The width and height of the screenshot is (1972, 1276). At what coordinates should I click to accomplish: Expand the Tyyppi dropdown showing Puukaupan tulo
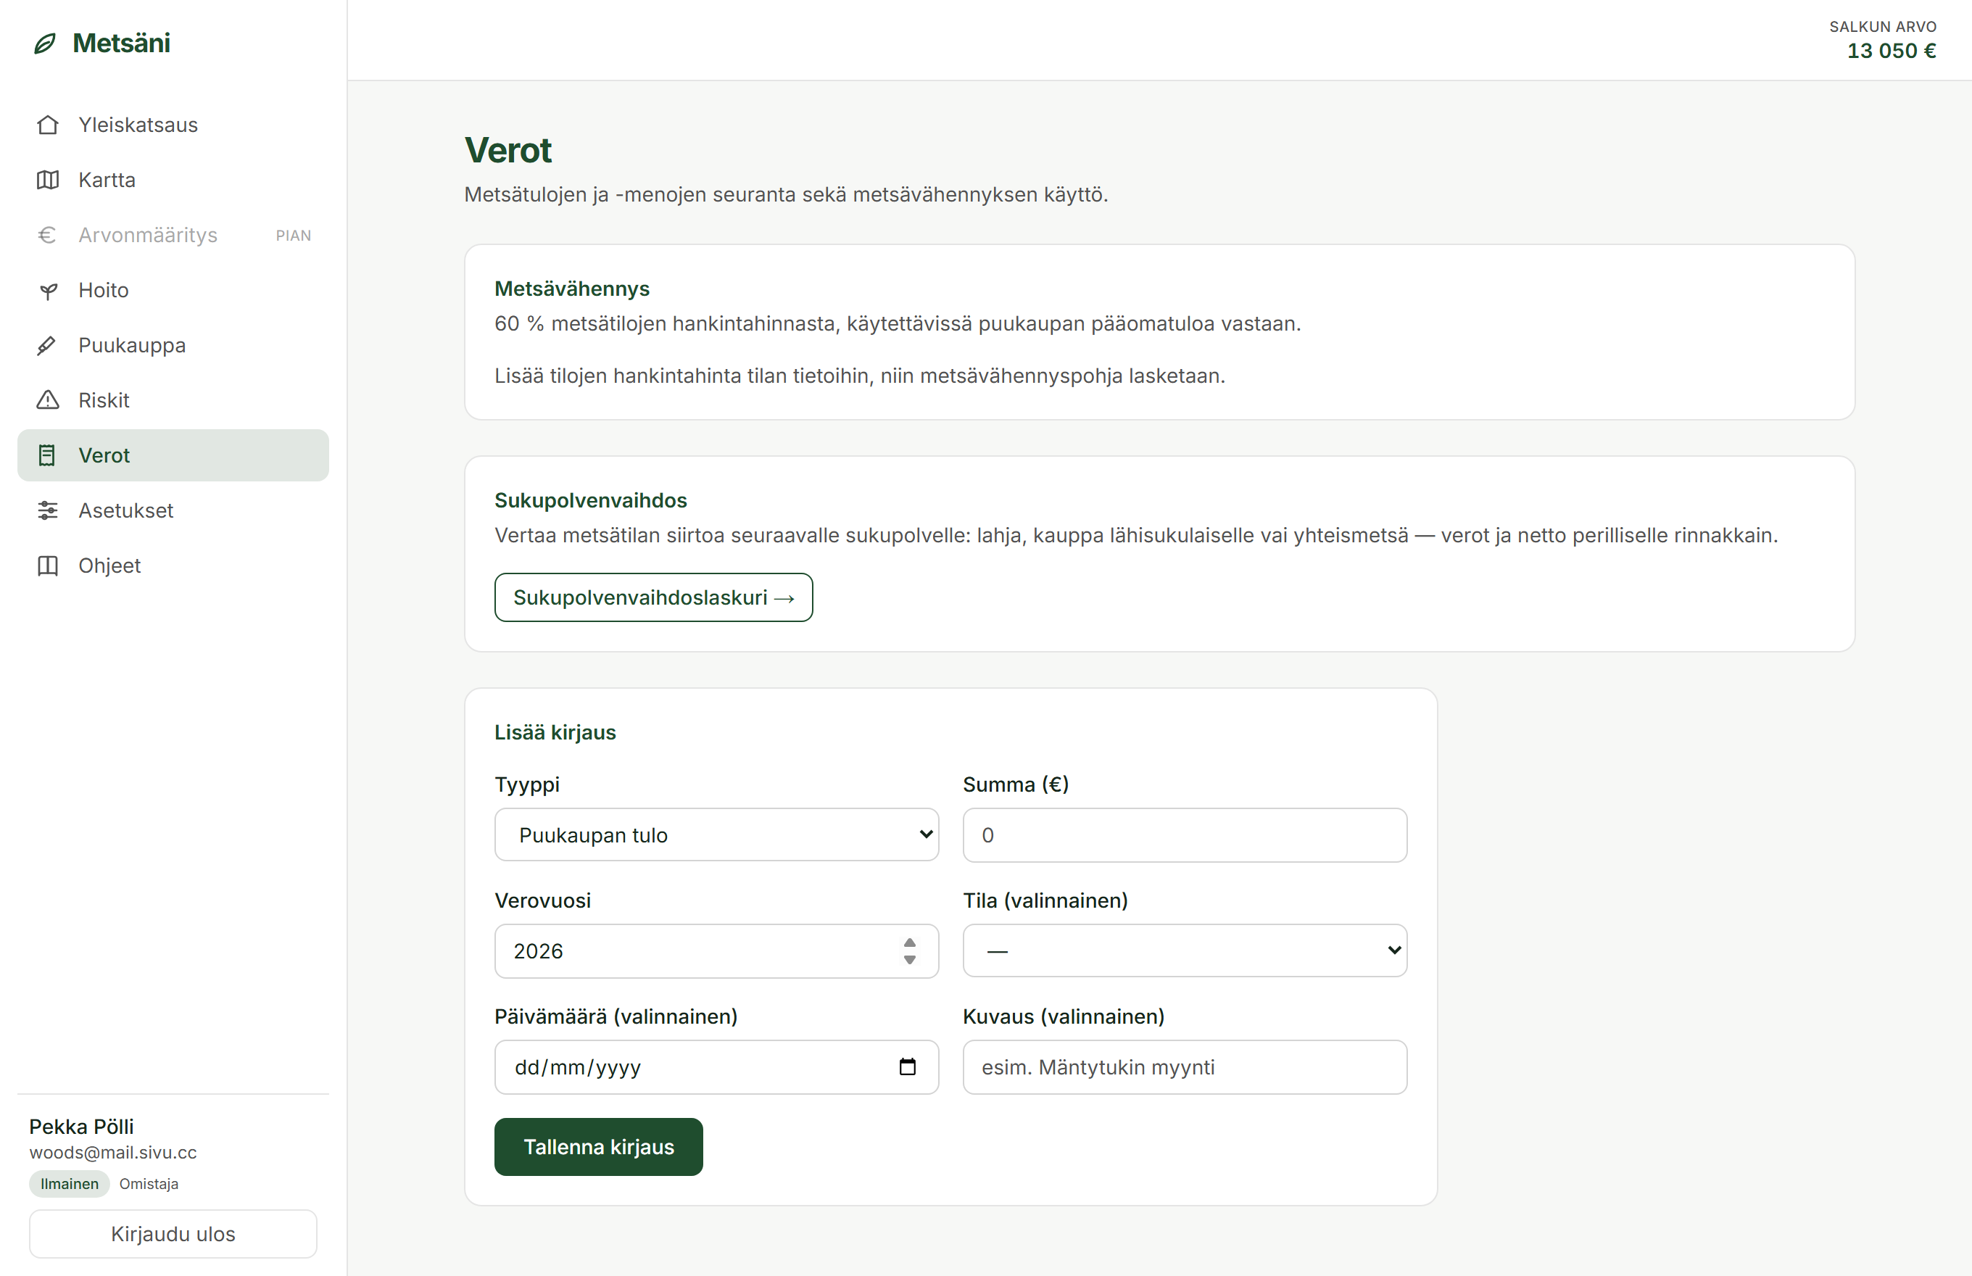[x=717, y=835]
